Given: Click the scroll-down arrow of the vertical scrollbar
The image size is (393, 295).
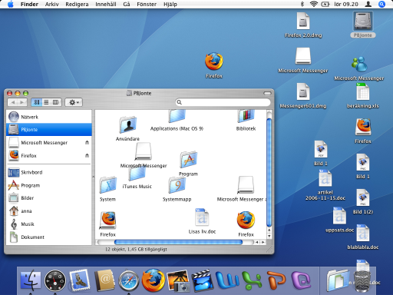Looking at the screenshot, I should coord(269,236).
